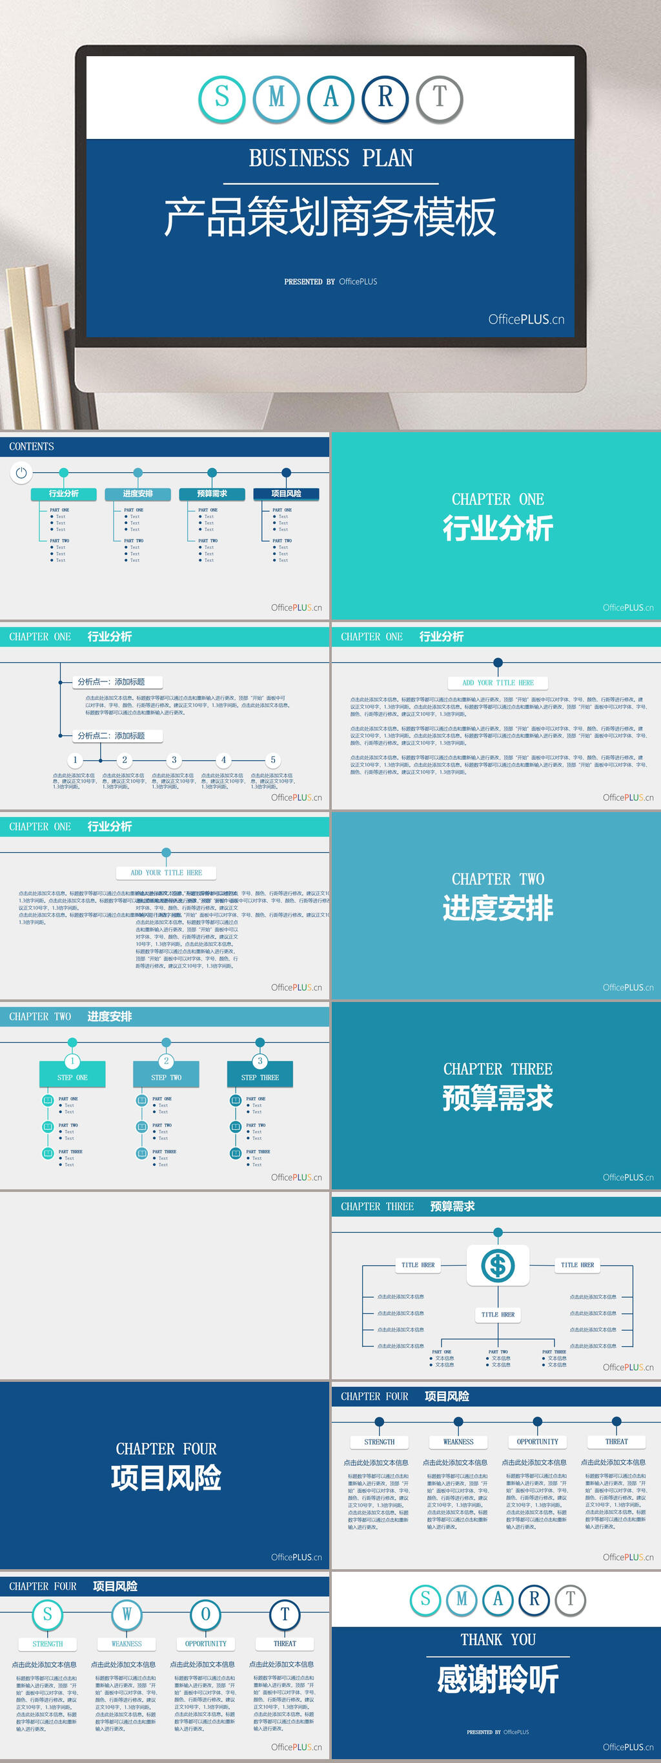This screenshot has height=1763, width=661.
Task: Select the title "产品策划商务模板"
Action: tap(330, 217)
